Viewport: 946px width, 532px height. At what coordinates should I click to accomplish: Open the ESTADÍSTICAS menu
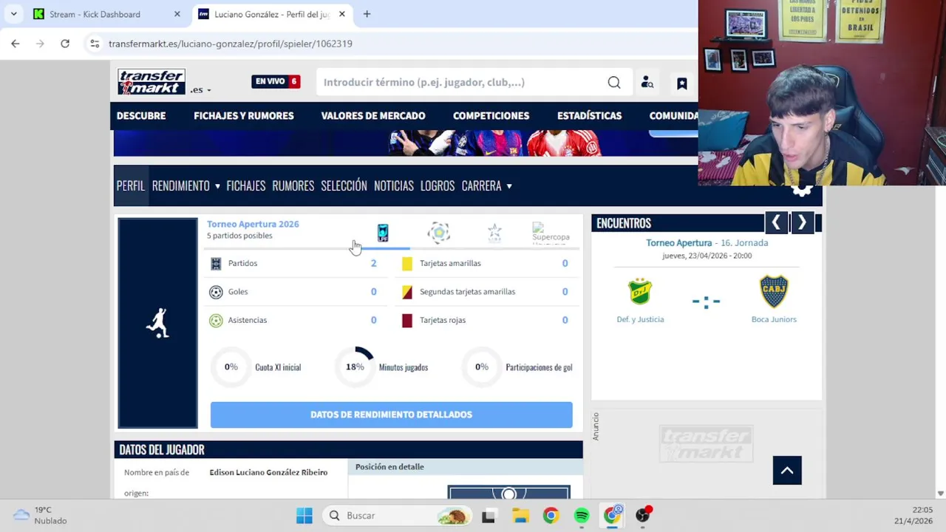(x=589, y=115)
